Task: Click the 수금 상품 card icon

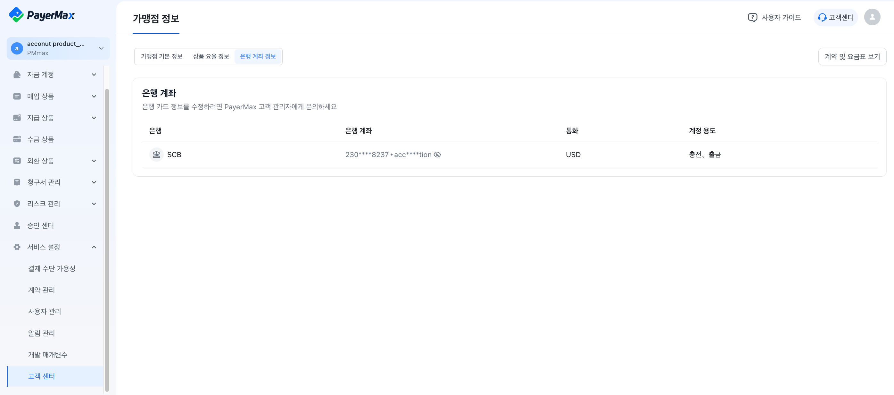Action: coord(17,139)
